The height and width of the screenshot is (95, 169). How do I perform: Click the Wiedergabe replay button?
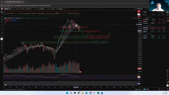coord(59,9)
